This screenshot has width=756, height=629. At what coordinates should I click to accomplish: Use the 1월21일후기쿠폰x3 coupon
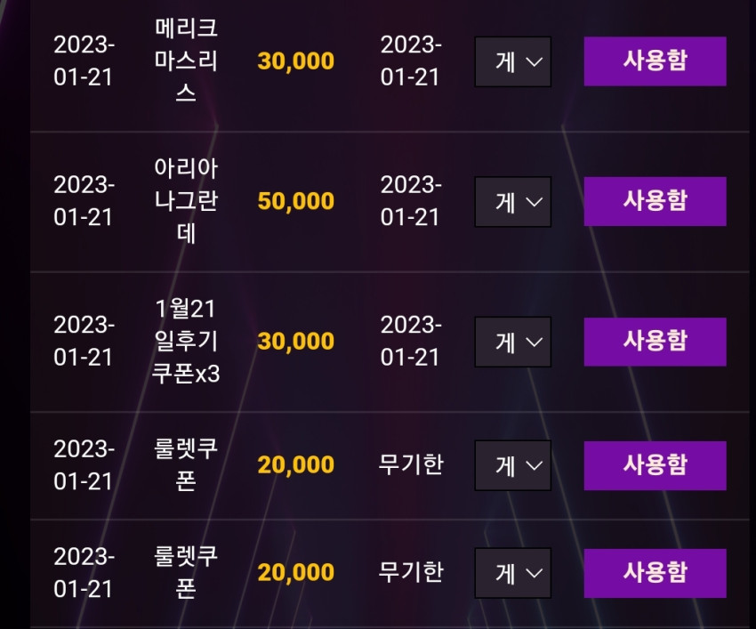655,342
